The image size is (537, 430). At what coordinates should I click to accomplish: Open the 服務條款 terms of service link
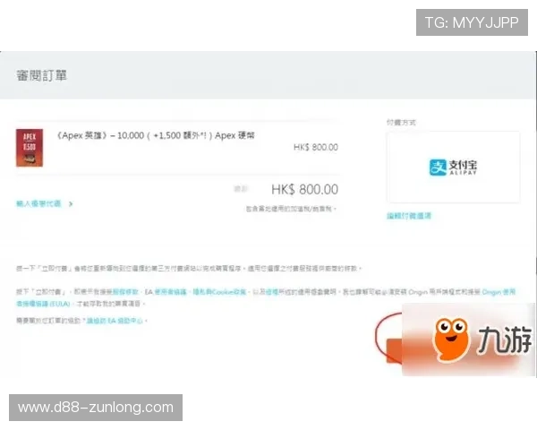[x=125, y=292]
